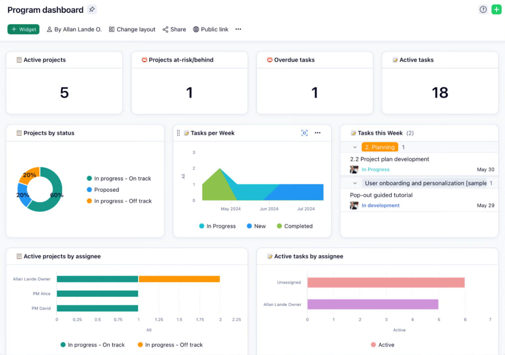This screenshot has height=355, width=505.
Task: Open the ellipsis menu next to Public link
Action: click(x=238, y=29)
